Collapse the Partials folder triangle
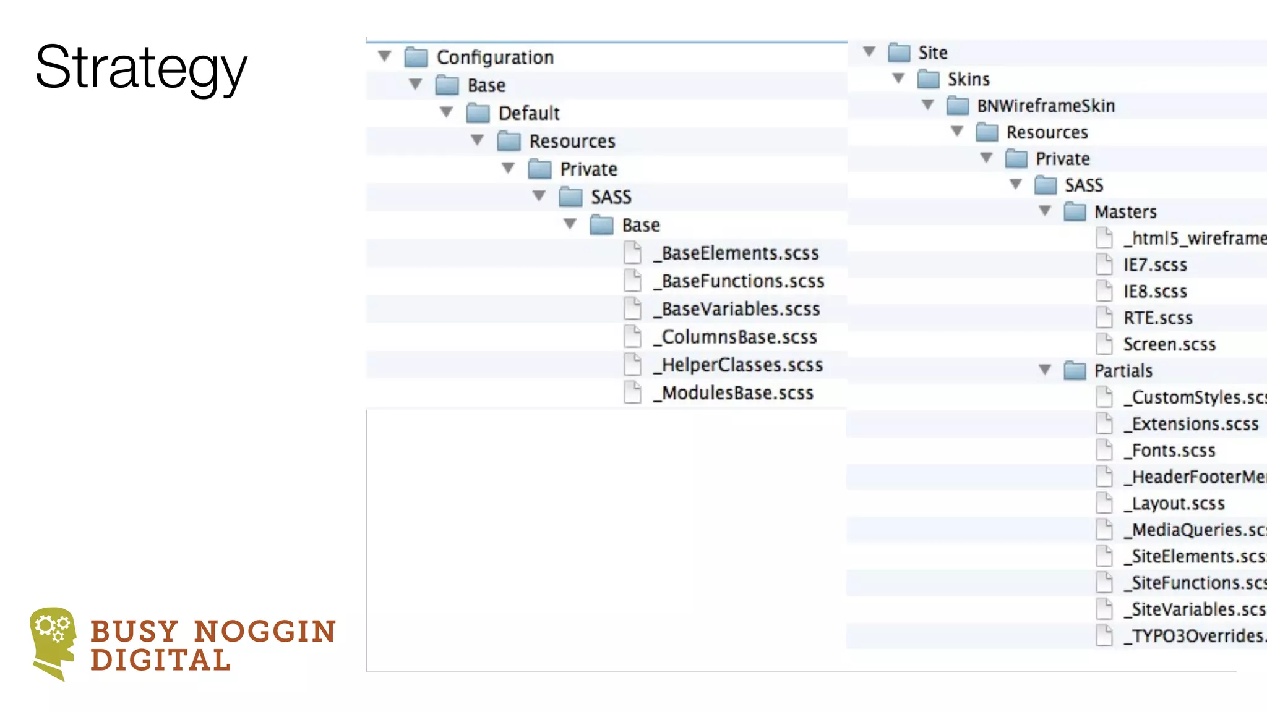 pos(1045,370)
